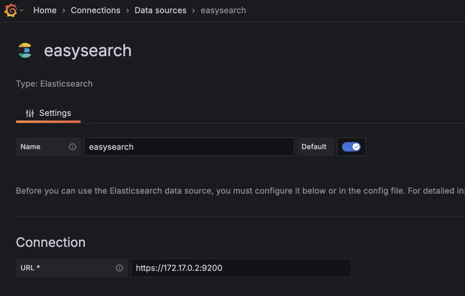Click the Elasticsearch data source logo

coord(25,50)
